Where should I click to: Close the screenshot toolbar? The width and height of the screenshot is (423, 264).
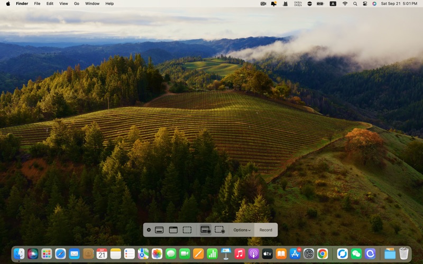point(149,230)
